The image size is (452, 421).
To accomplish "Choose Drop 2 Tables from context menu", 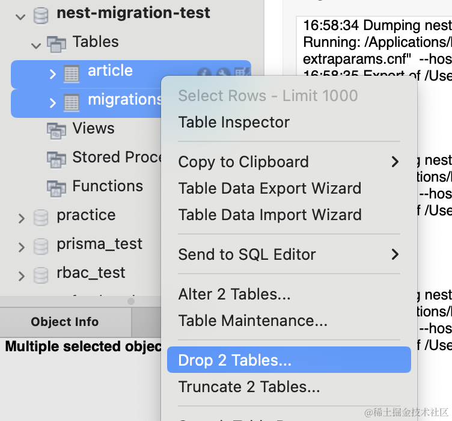I will [234, 360].
